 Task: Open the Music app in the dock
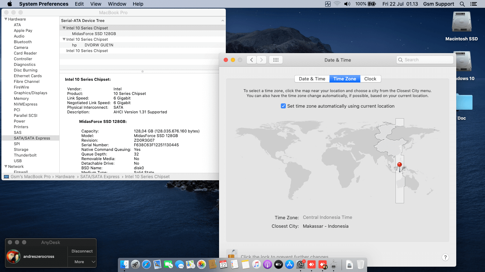[256, 264]
